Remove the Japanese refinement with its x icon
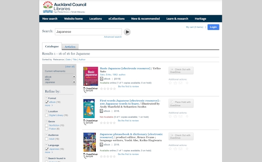Viewport: 262px width, 162px height. pos(74,82)
